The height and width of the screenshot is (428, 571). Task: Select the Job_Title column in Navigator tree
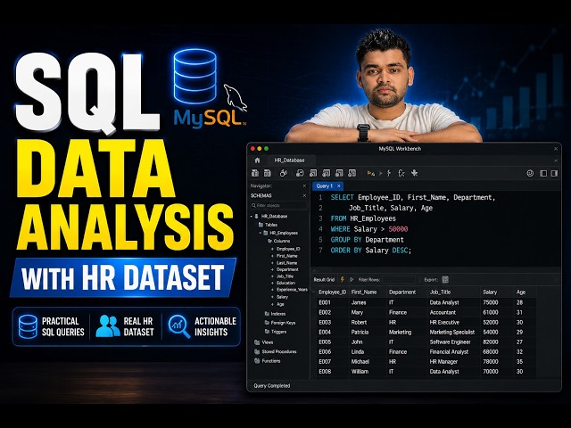click(x=285, y=276)
